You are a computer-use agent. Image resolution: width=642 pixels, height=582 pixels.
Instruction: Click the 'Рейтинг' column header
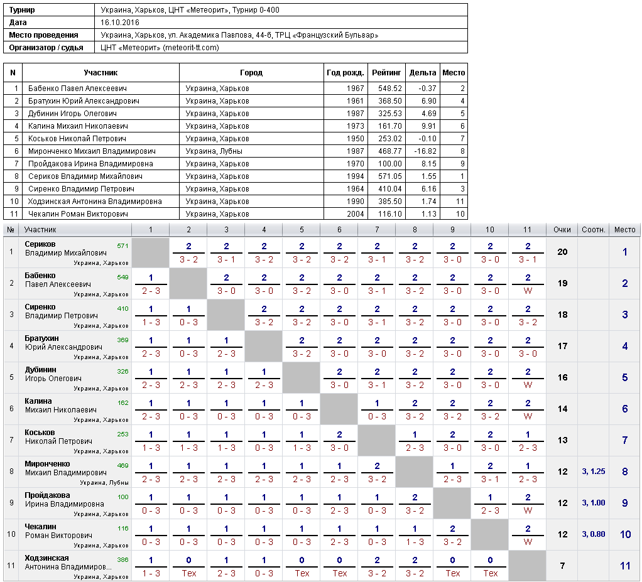point(386,73)
